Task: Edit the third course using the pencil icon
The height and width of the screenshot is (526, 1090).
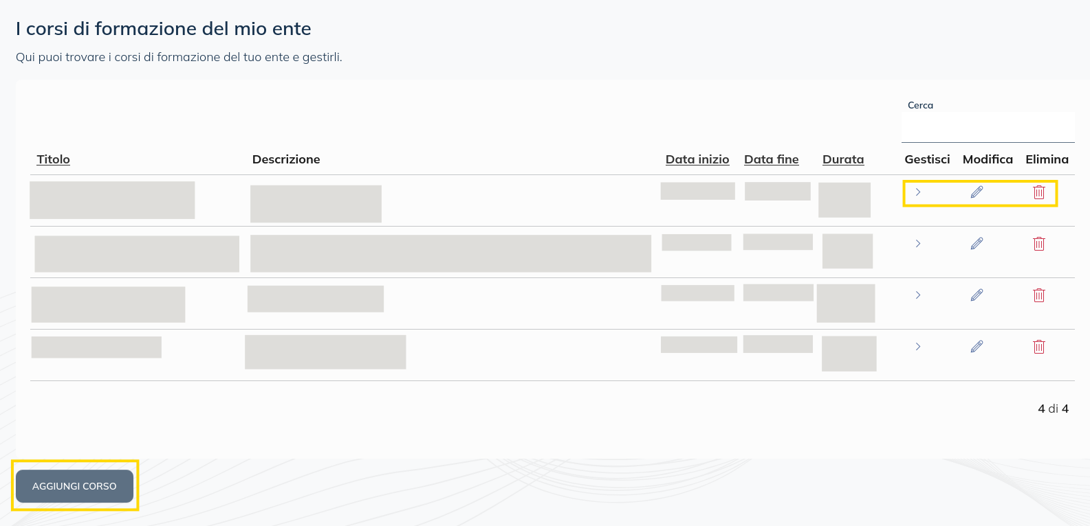Action: [977, 295]
